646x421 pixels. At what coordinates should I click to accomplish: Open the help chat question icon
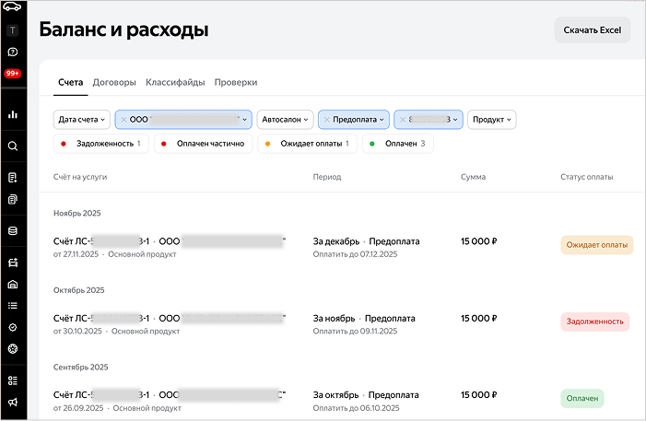(x=13, y=52)
